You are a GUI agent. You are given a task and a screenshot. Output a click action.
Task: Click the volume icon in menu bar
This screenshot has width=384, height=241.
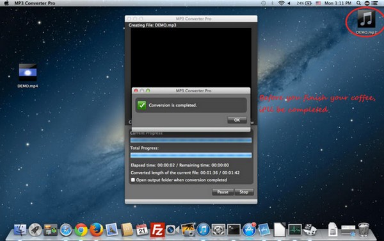point(289,3)
